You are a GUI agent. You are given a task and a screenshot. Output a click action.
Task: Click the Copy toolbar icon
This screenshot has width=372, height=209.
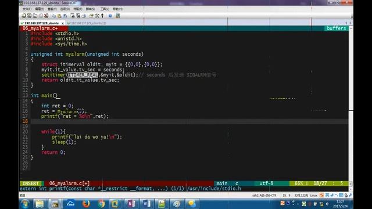[x=54, y=16]
